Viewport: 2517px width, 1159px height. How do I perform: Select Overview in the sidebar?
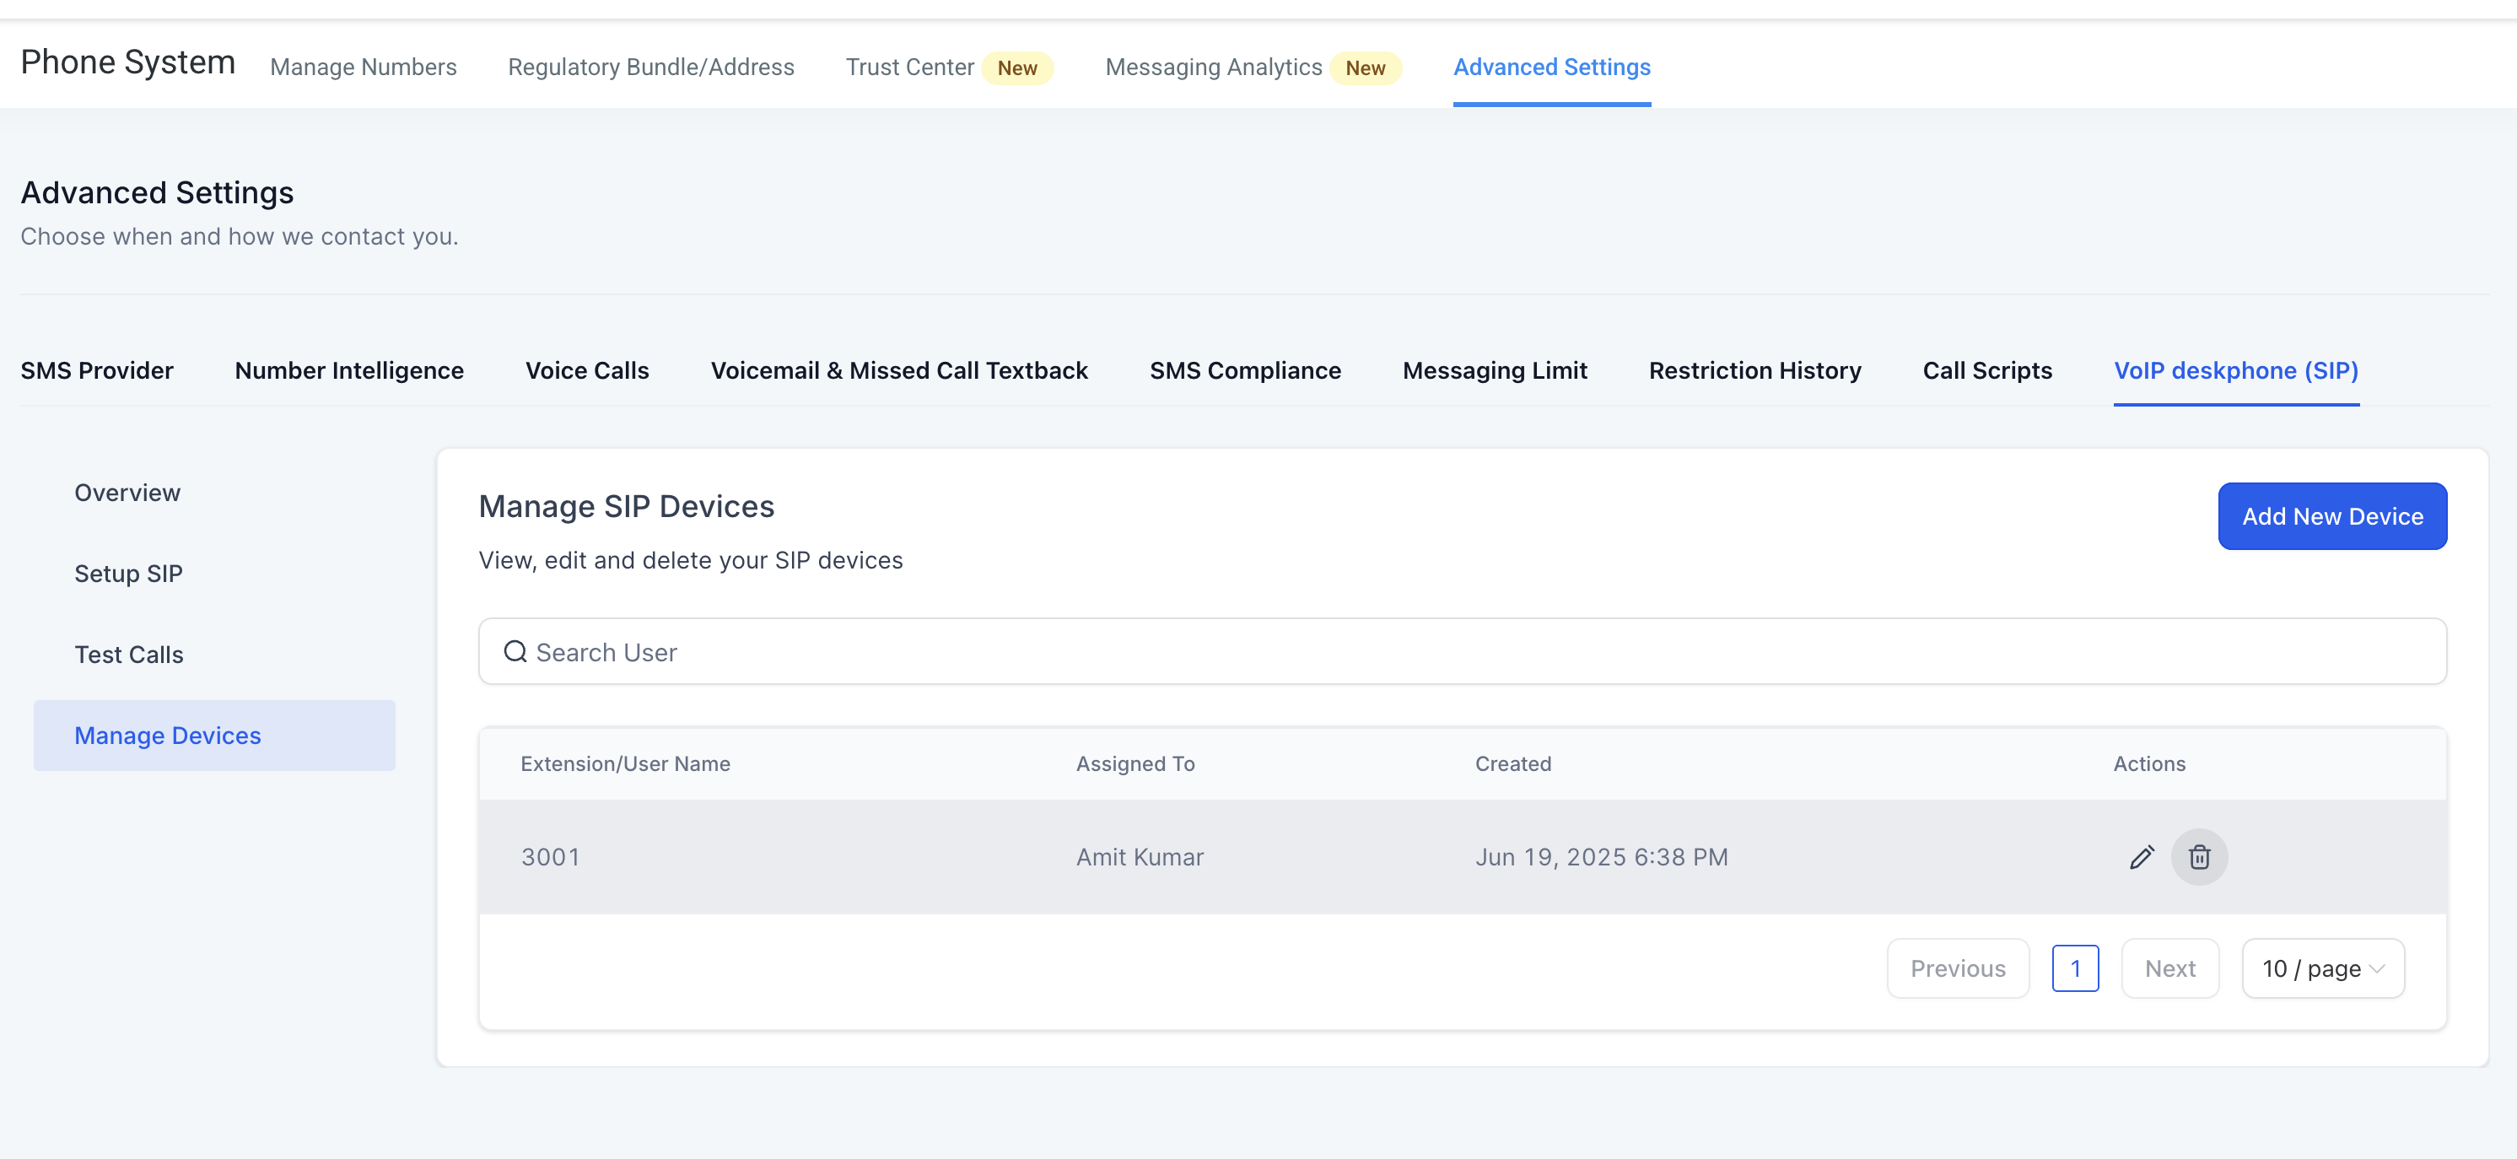tap(127, 493)
